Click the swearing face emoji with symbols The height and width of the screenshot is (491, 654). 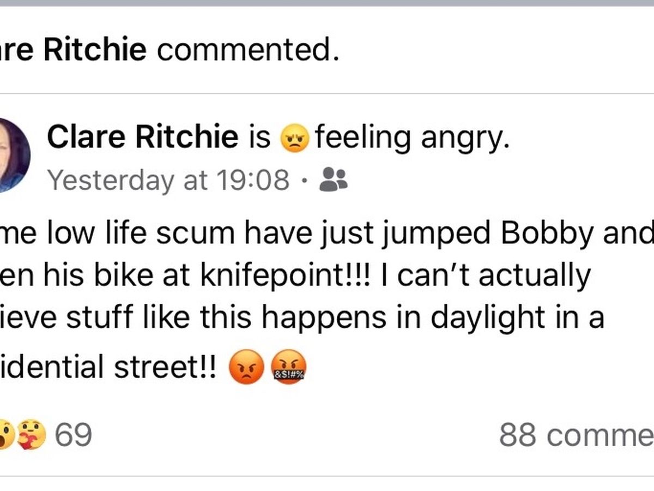[288, 367]
